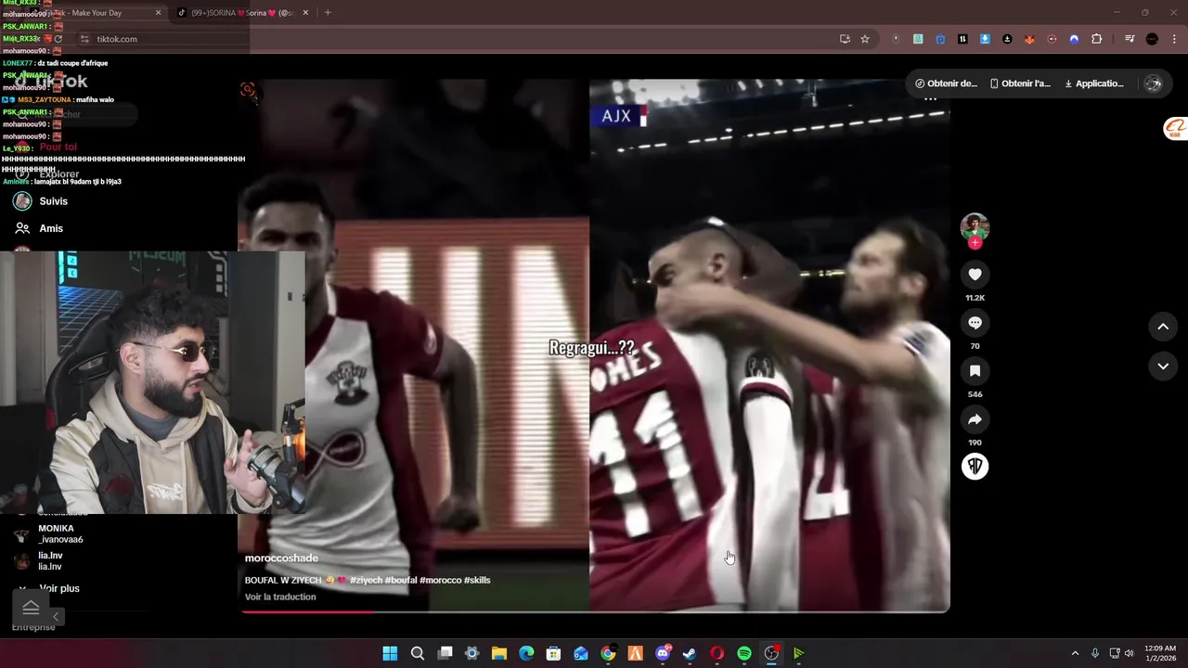Screen dimensions: 1188x668
Task: Click the Obtenir l'a... phone app button
Action: 1020,83
